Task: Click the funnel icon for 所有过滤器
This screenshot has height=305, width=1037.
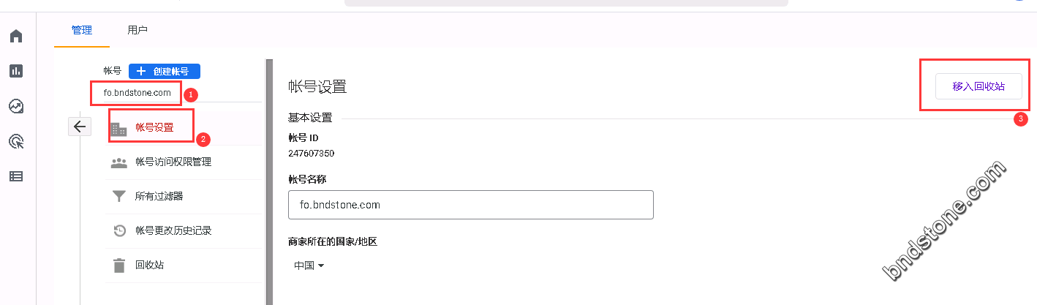Action: pos(118,196)
